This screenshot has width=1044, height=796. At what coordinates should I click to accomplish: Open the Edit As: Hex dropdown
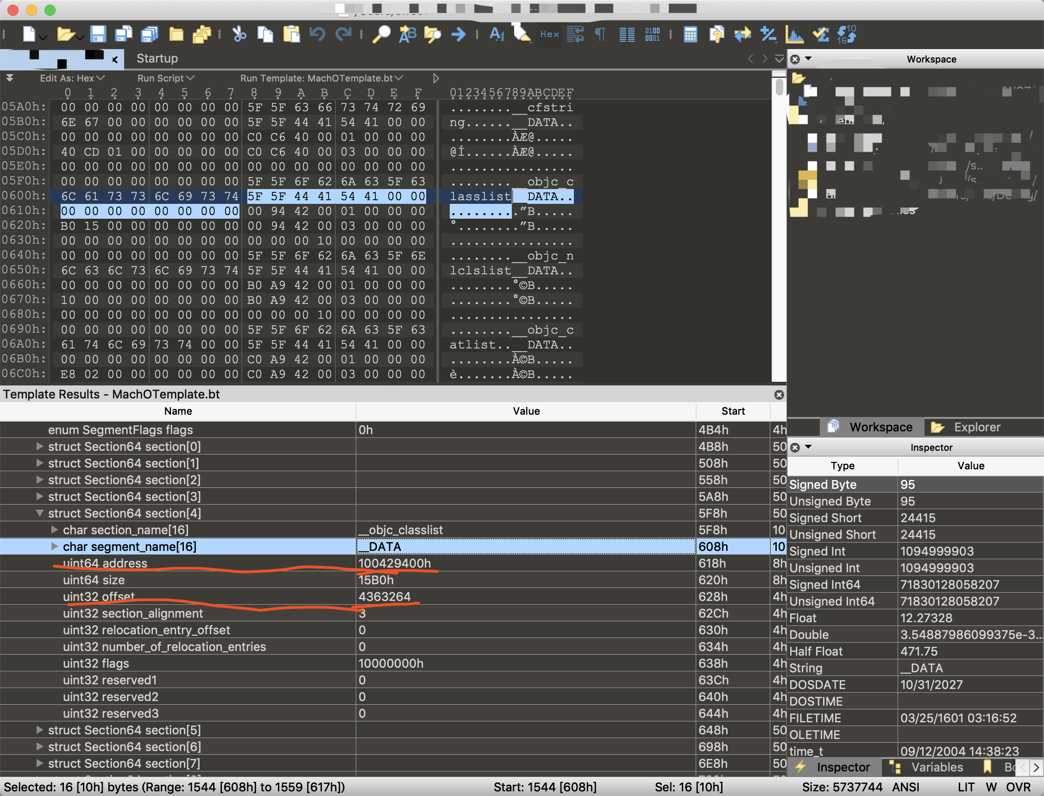tap(71, 78)
